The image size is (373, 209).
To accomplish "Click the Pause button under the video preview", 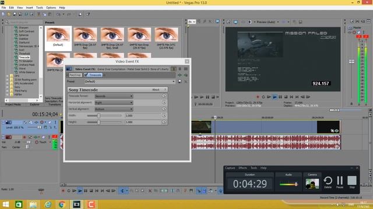I will (x=280, y=97).
